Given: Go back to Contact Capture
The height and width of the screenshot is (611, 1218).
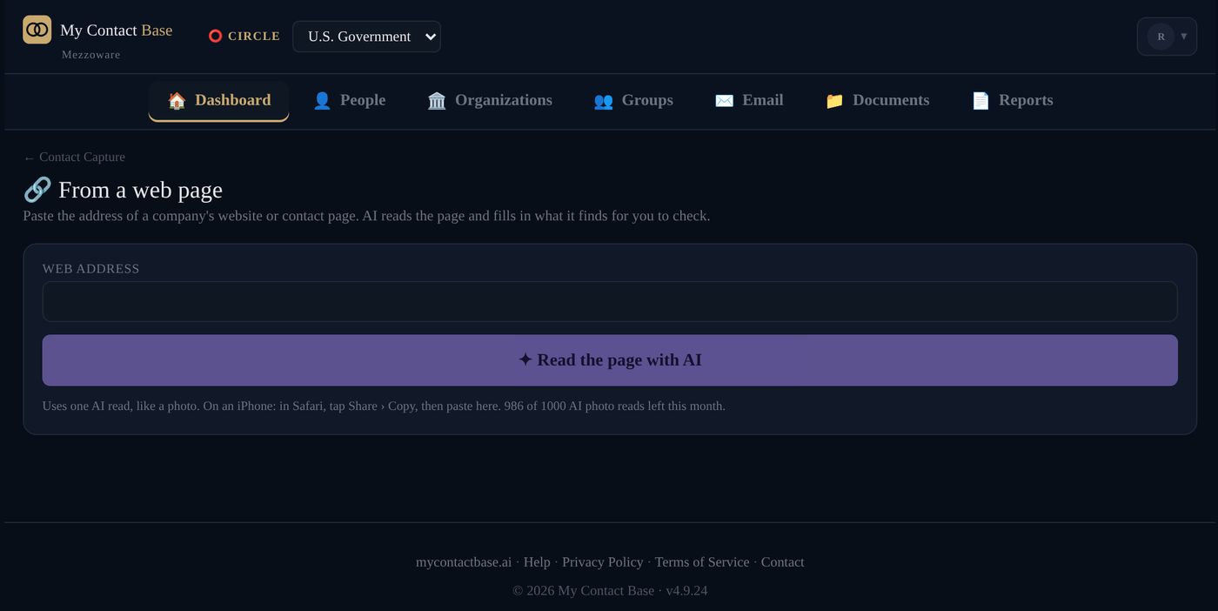Looking at the screenshot, I should [74, 158].
